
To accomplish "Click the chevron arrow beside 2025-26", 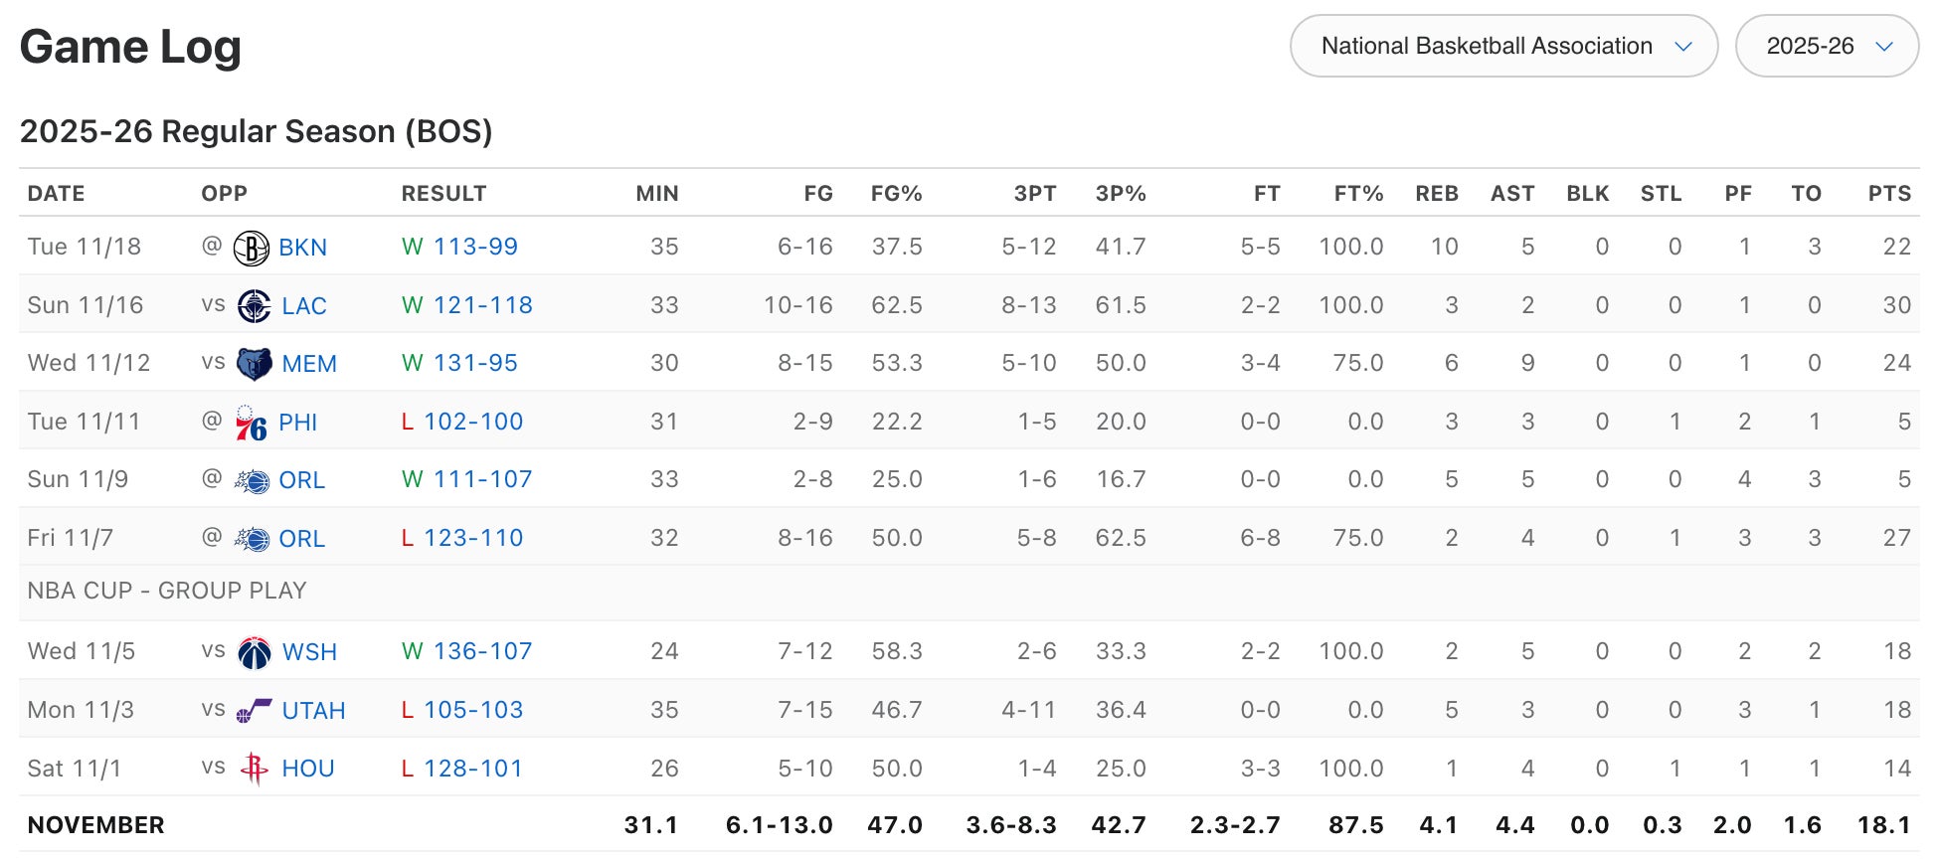I will click(1883, 47).
